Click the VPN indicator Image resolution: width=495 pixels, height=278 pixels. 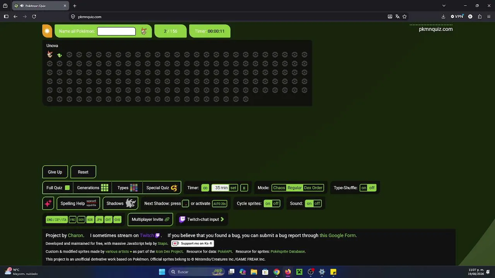tap(457, 17)
